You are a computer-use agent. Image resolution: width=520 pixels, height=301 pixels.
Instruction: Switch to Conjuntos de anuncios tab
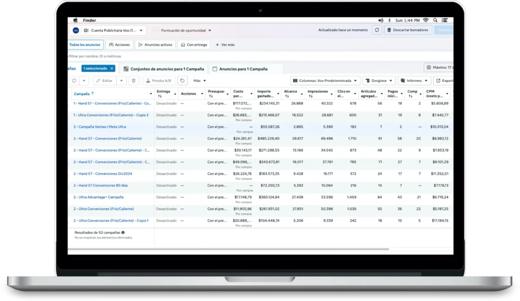164,69
